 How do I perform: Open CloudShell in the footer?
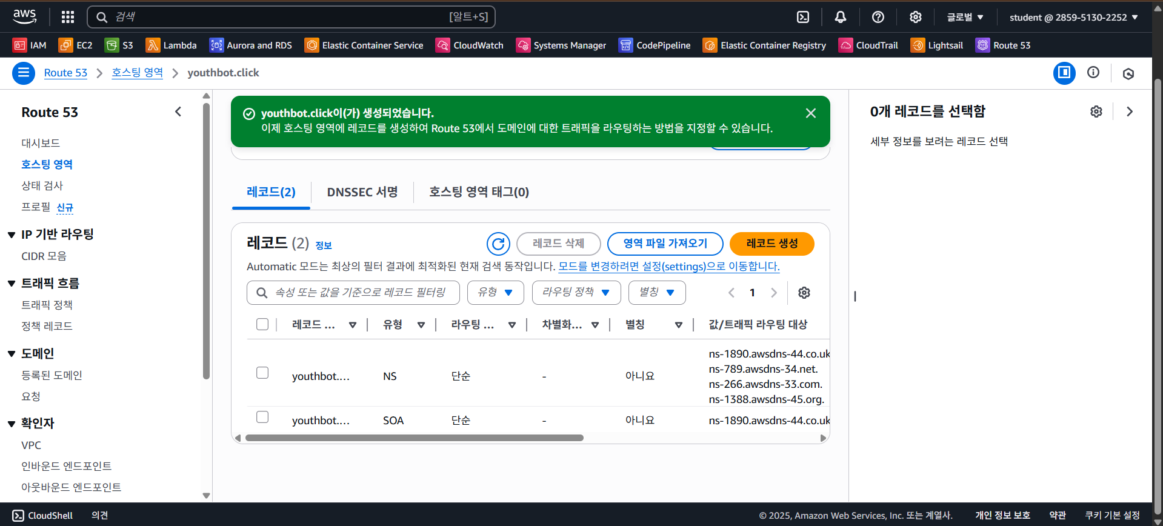point(42,516)
